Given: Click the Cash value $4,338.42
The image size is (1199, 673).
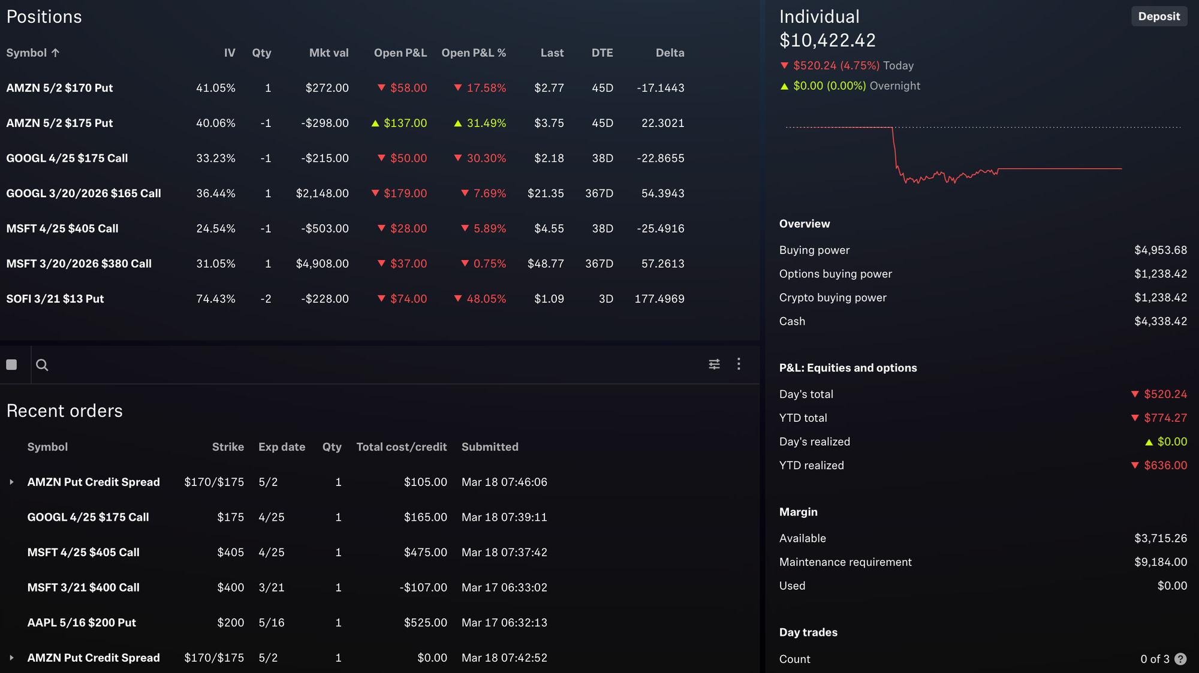Looking at the screenshot, I should tap(1160, 322).
